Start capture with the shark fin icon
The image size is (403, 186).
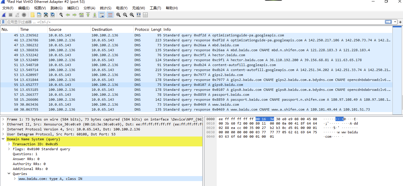pyautogui.click(x=4, y=15)
